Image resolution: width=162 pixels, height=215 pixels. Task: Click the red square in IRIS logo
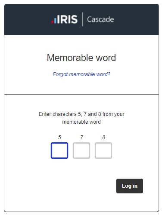(x=52, y=22)
